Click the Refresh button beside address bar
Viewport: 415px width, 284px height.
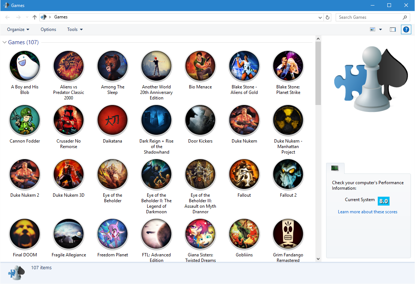pos(328,17)
